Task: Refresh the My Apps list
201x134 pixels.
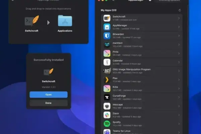Action: click(180, 10)
